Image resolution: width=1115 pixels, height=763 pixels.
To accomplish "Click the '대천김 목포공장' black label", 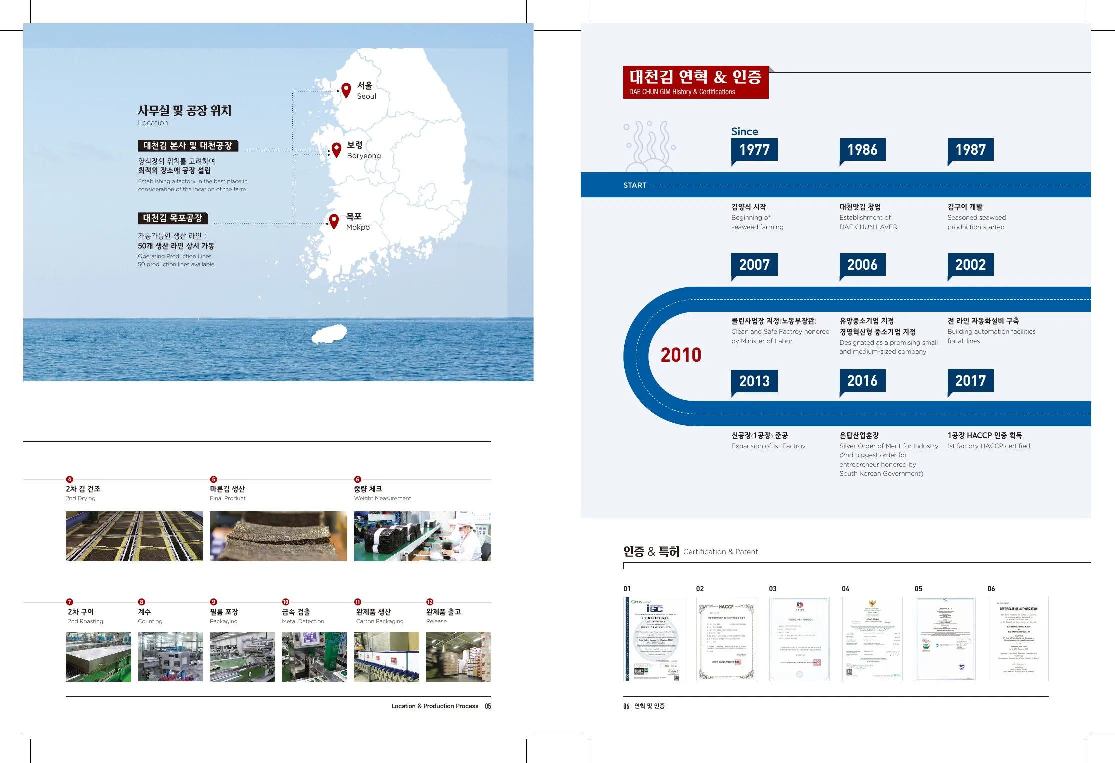I will tap(173, 218).
